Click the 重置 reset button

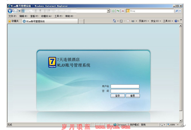[133, 96]
